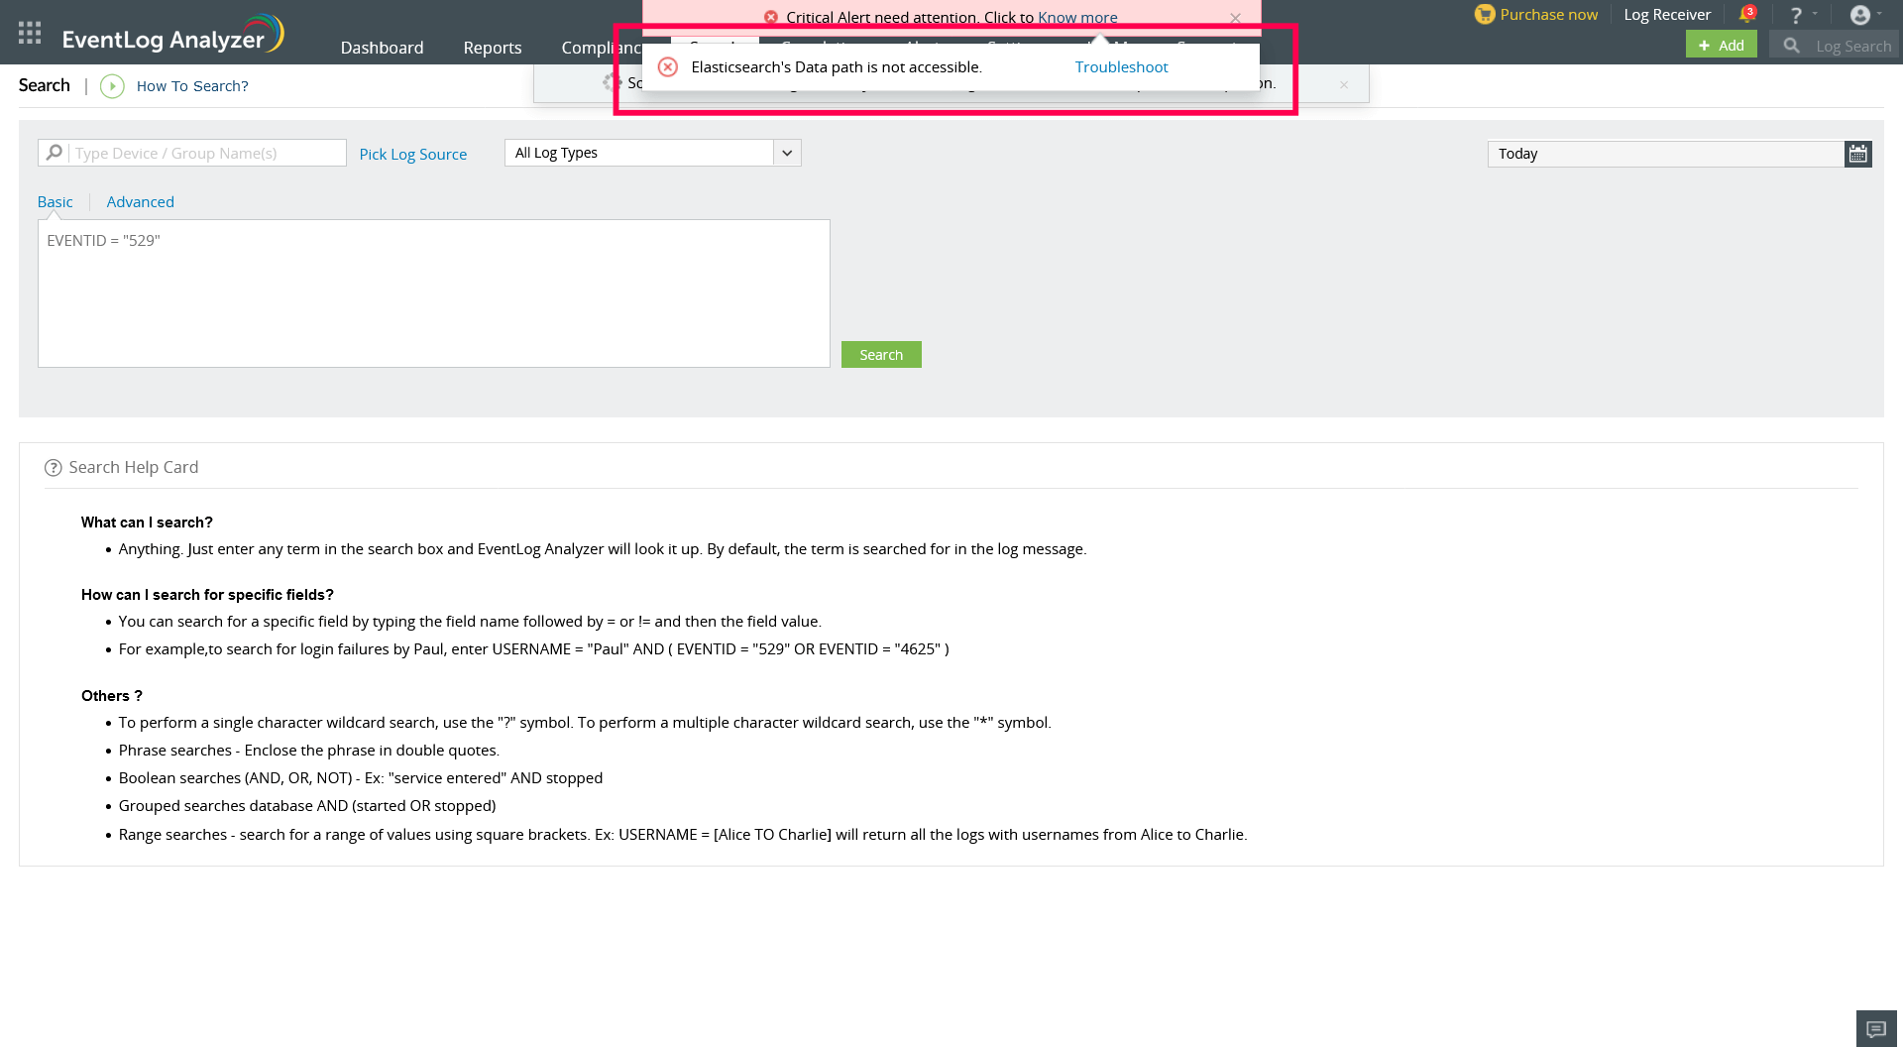This screenshot has height=1047, width=1903.
Task: Open the notifications bell
Action: click(x=1748, y=14)
